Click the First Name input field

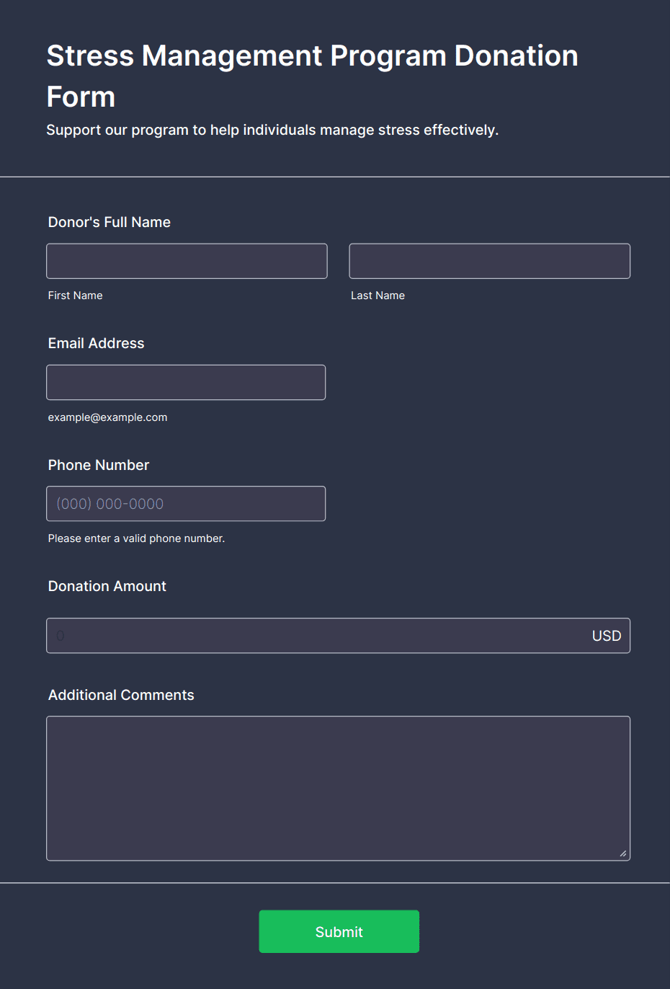click(186, 260)
